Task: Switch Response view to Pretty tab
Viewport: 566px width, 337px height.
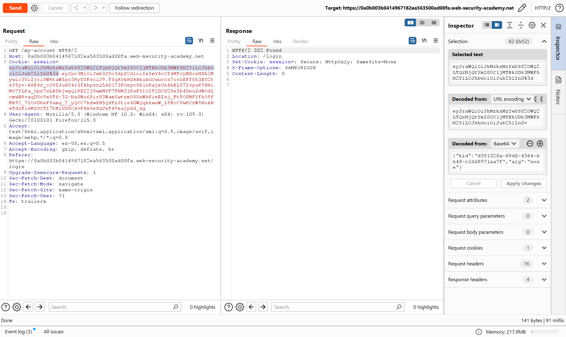Action: click(x=234, y=42)
